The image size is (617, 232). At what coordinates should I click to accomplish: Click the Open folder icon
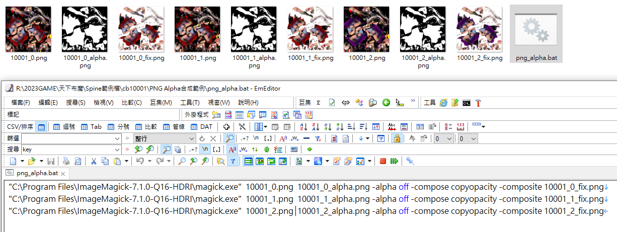pos(32,161)
